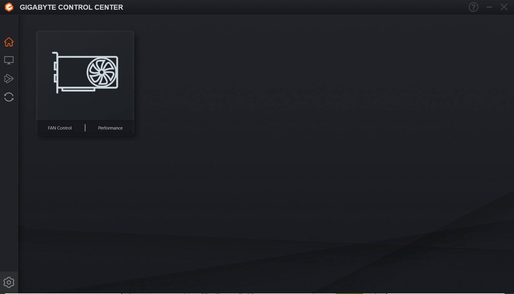Open the update center circular arrows icon
This screenshot has height=294, width=514.
tap(9, 97)
